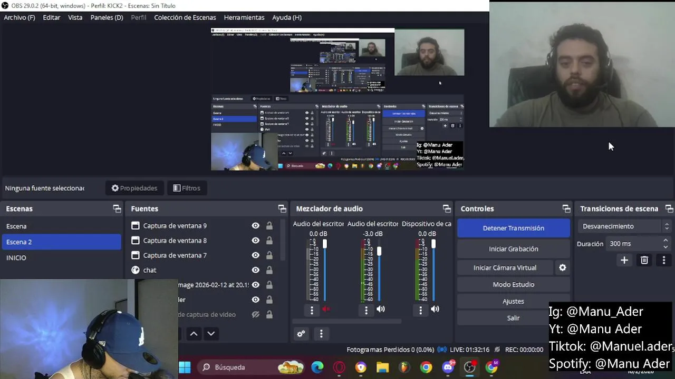Unmute the first Audio del escritorio channel
This screenshot has width=675, height=379.
[326, 310]
